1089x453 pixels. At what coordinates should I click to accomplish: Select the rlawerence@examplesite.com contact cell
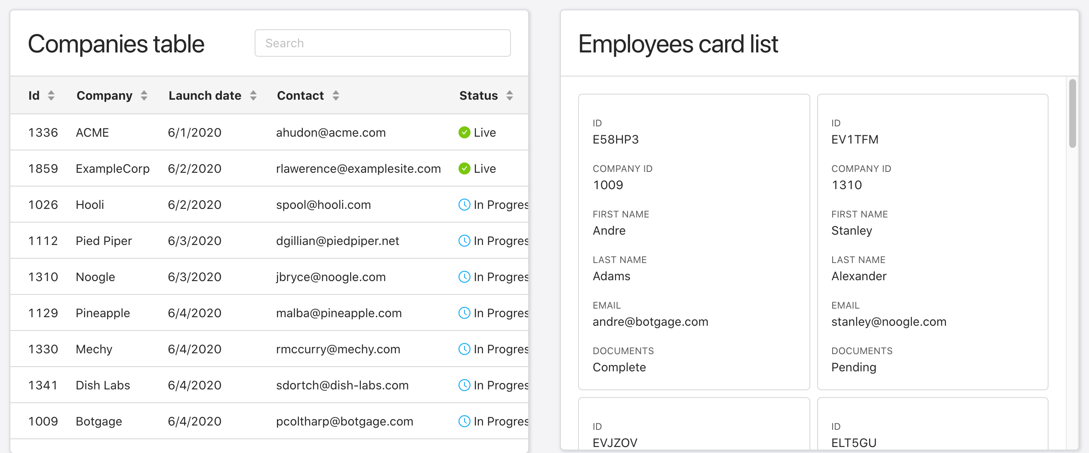coord(358,168)
